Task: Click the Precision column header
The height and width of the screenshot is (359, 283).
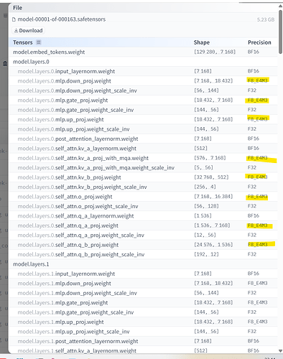Action: pos(259,42)
